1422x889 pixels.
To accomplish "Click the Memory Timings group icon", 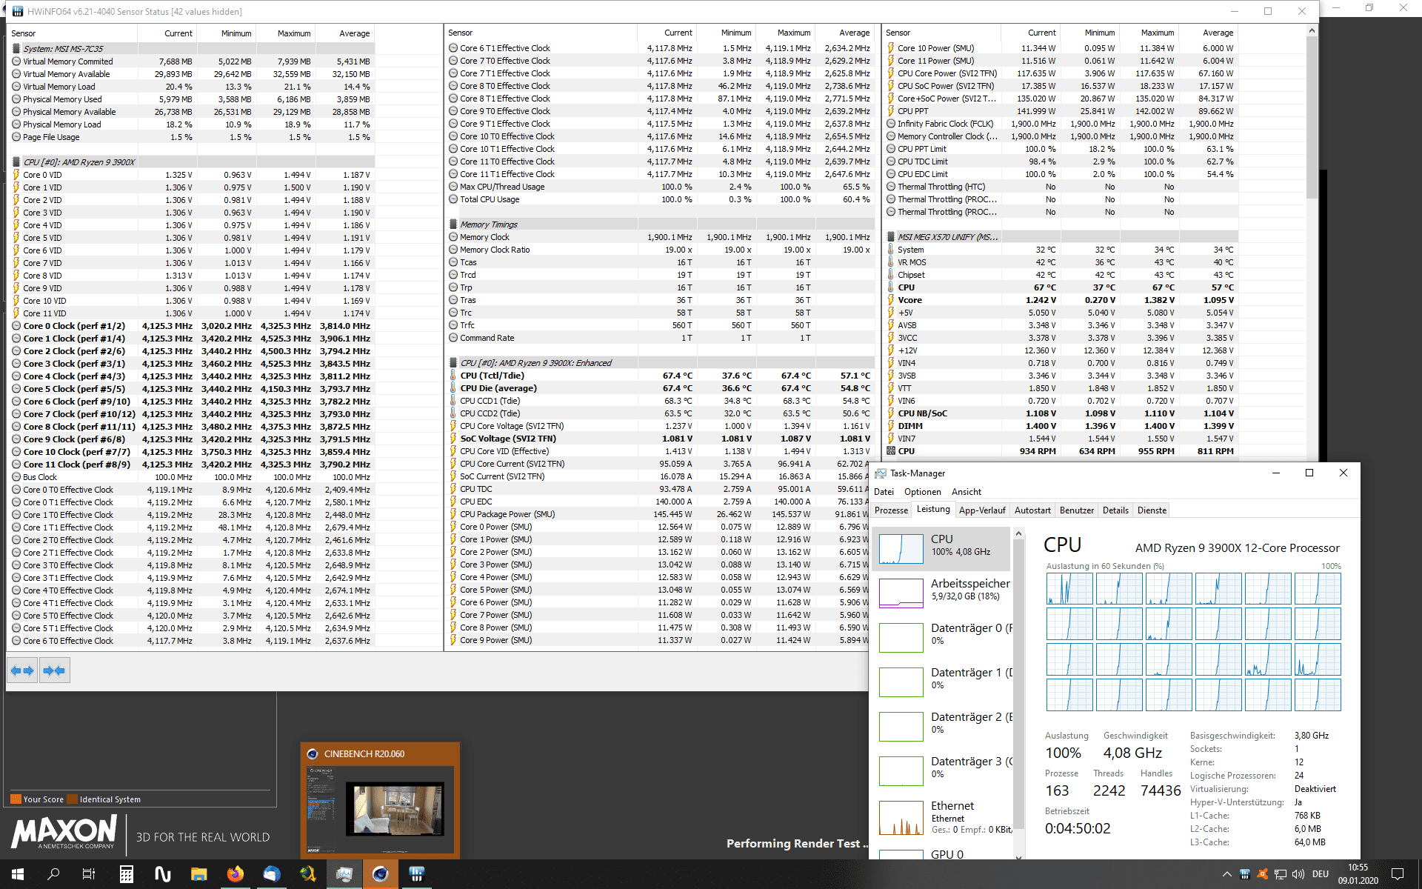I will coord(453,224).
